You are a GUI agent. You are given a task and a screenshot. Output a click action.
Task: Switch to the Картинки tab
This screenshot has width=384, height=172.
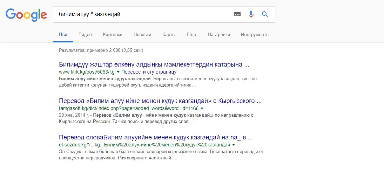(x=113, y=35)
